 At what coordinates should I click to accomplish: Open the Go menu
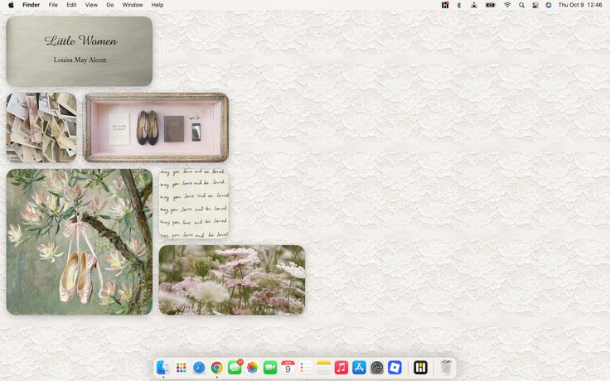tap(110, 5)
